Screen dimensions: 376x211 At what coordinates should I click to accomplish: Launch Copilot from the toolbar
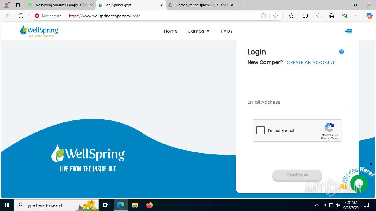369,16
